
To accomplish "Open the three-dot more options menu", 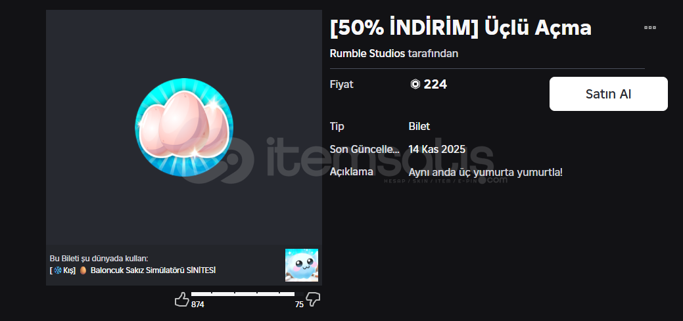I will click(x=650, y=28).
